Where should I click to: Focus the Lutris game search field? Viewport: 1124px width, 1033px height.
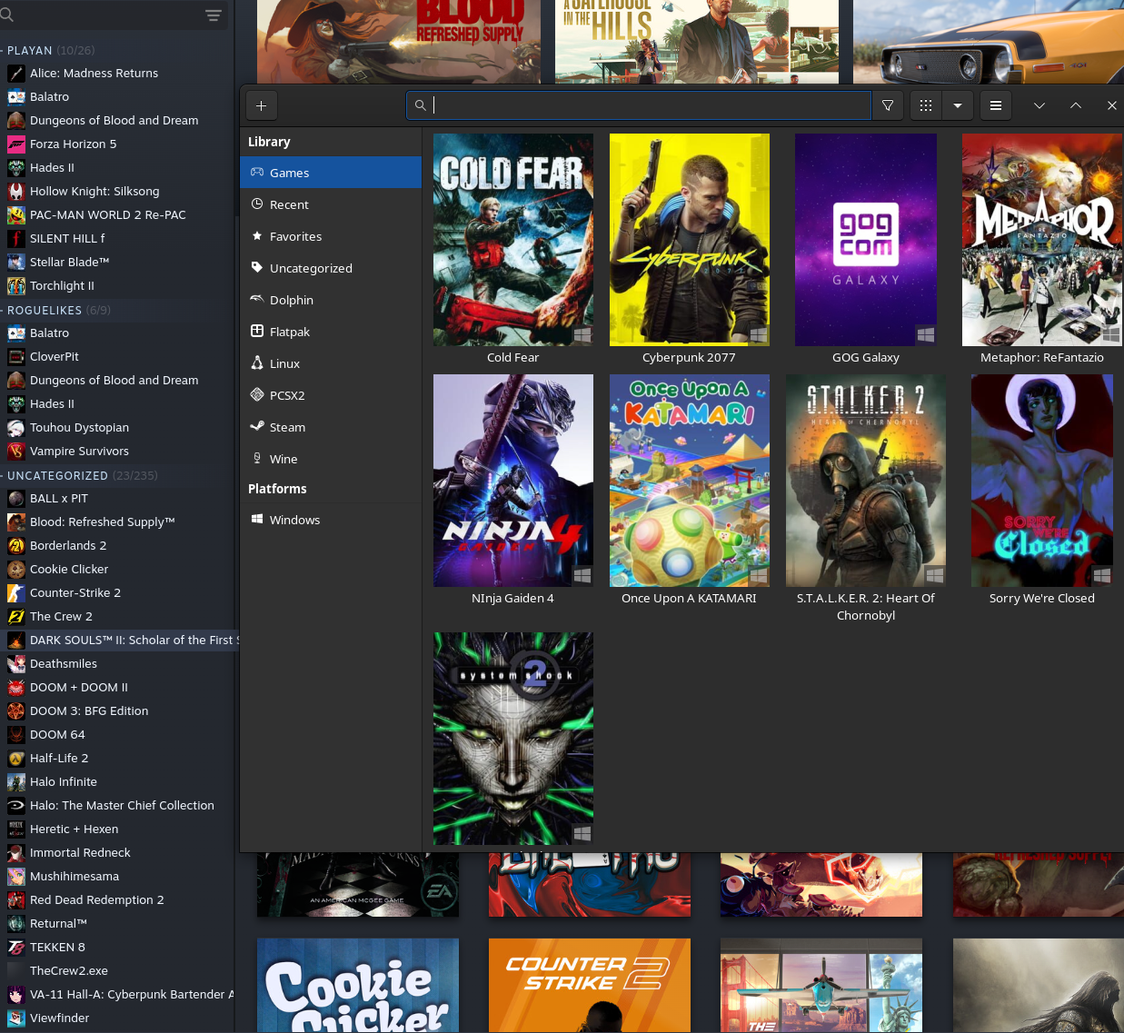coord(639,105)
